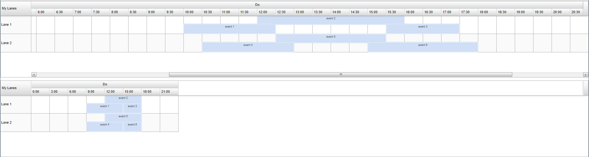Viewport: 589px width, 157px height.
Task: Select event 1 in the top scheduler
Action: (x=229, y=29)
